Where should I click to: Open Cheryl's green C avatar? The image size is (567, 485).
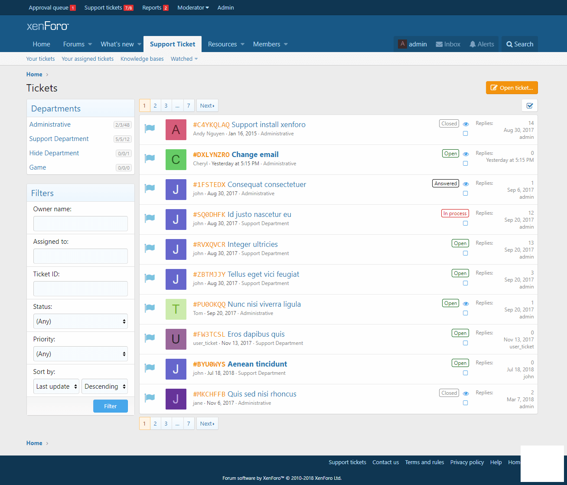[176, 160]
